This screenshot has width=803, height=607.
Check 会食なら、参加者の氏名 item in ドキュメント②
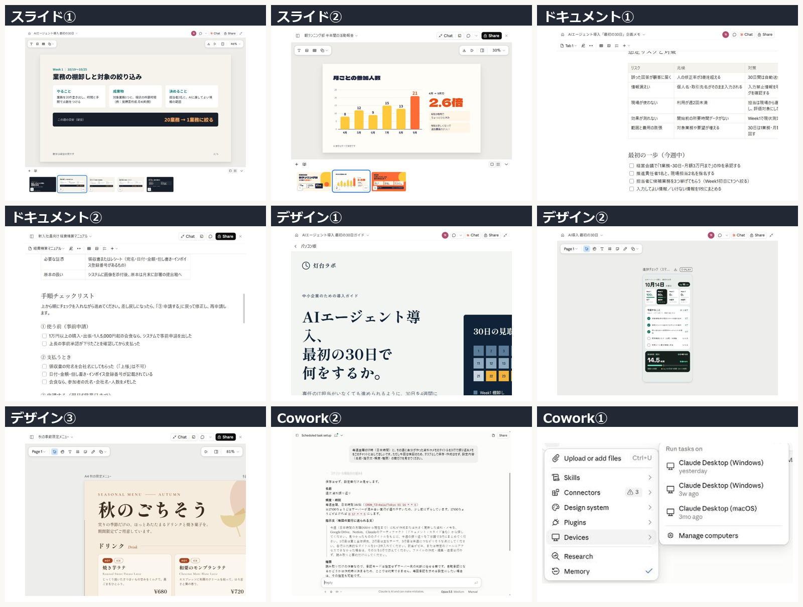44,382
